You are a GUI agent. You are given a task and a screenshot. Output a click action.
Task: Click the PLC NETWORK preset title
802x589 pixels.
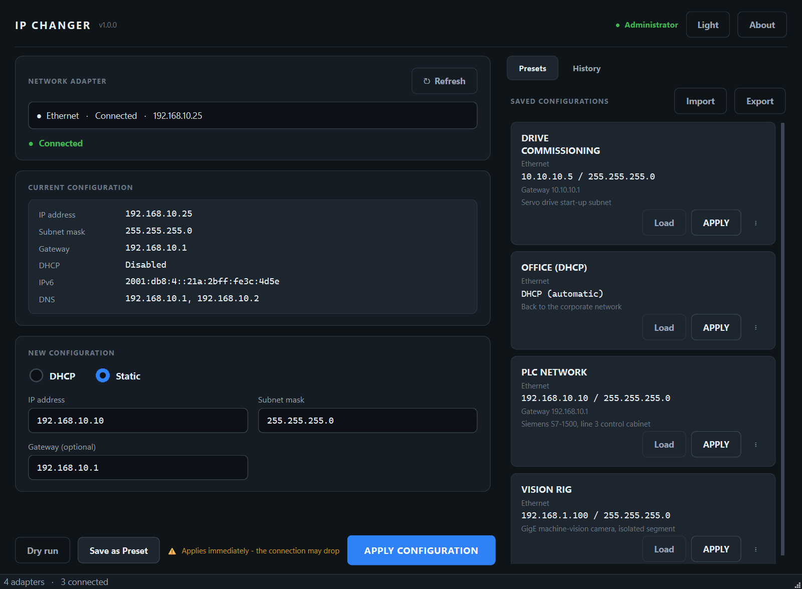pyautogui.click(x=554, y=372)
